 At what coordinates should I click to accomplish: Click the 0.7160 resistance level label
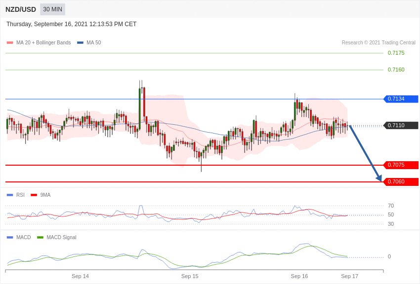pyautogui.click(x=396, y=70)
